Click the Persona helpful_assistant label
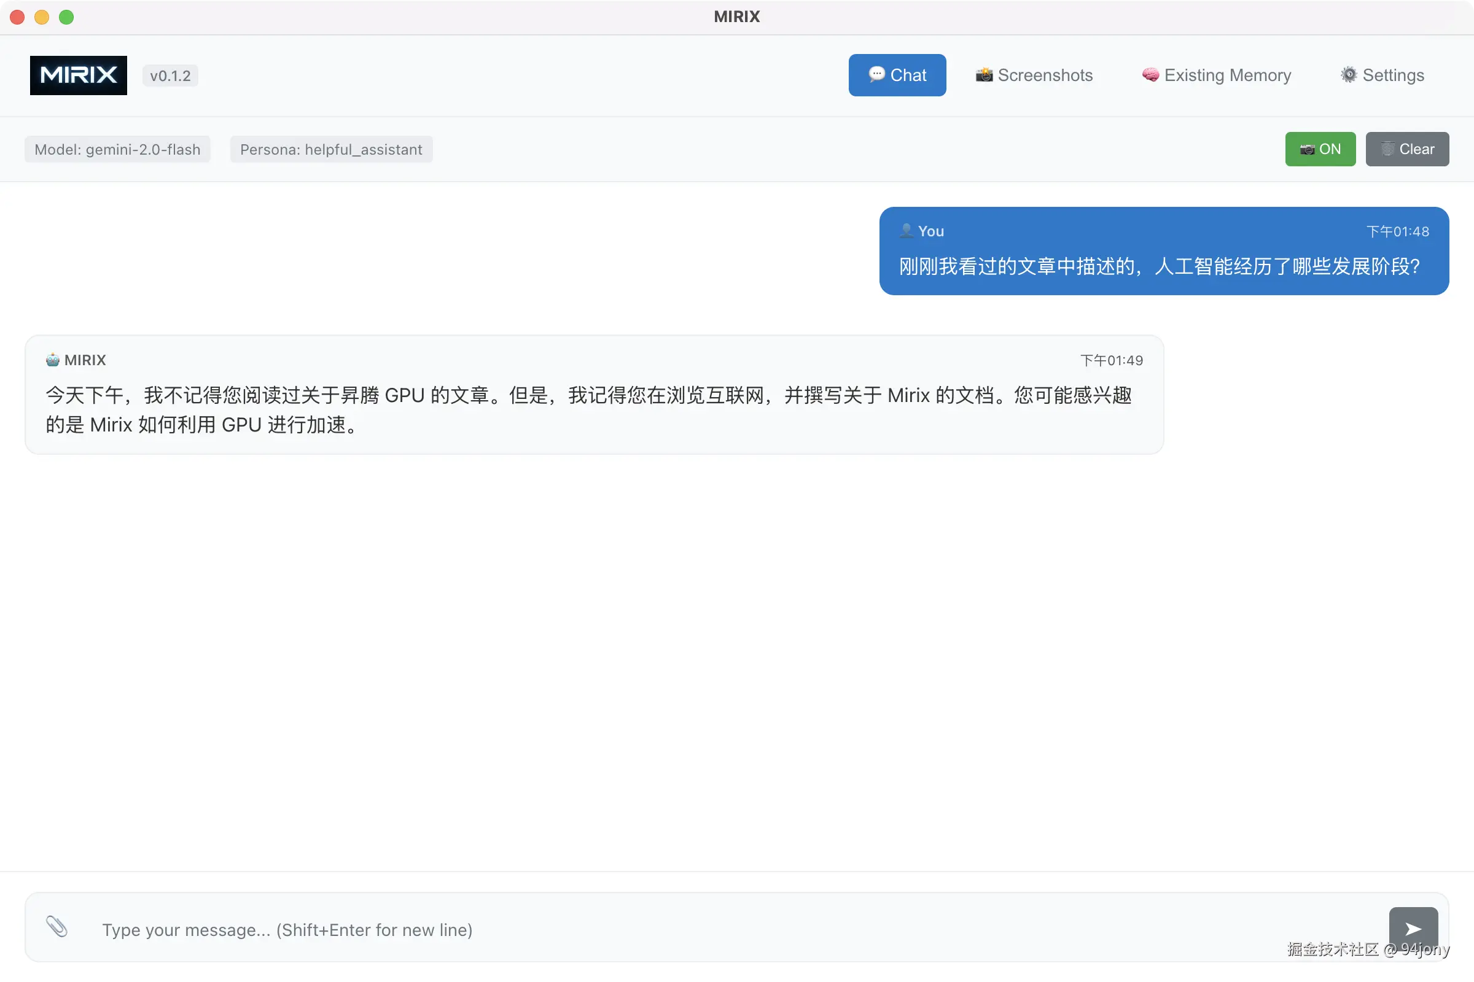Image resolution: width=1474 pixels, height=982 pixels. pos(331,150)
